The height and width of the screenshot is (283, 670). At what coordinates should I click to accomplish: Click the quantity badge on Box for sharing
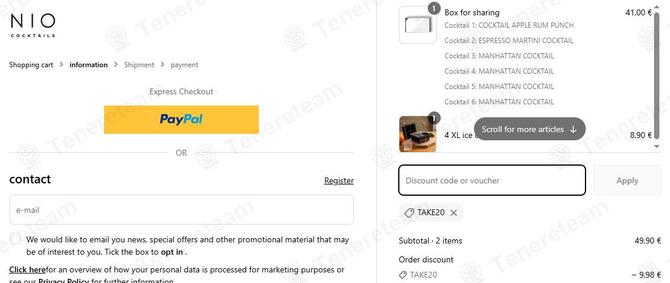click(x=434, y=8)
